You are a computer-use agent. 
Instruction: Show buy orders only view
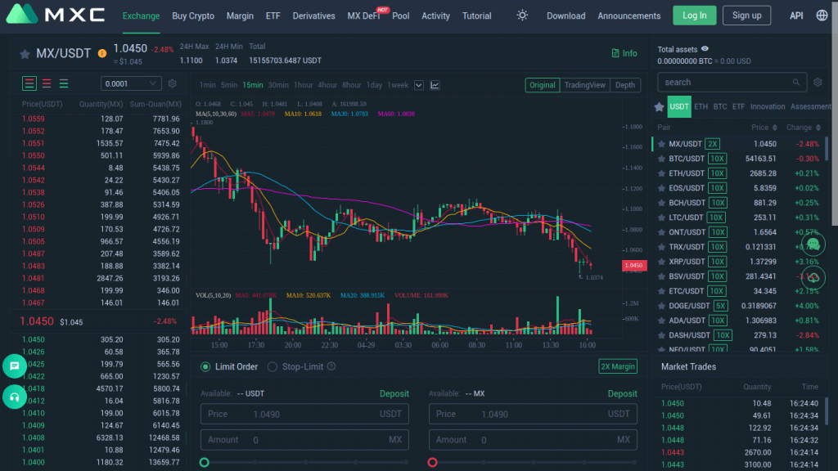(x=64, y=83)
